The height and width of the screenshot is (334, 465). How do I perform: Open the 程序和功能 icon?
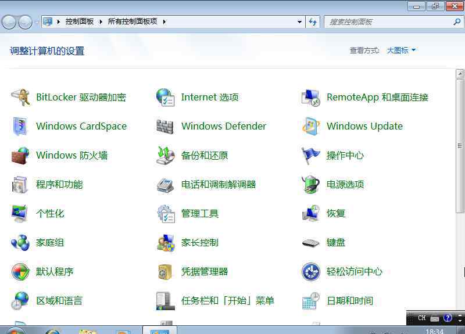[20, 184]
